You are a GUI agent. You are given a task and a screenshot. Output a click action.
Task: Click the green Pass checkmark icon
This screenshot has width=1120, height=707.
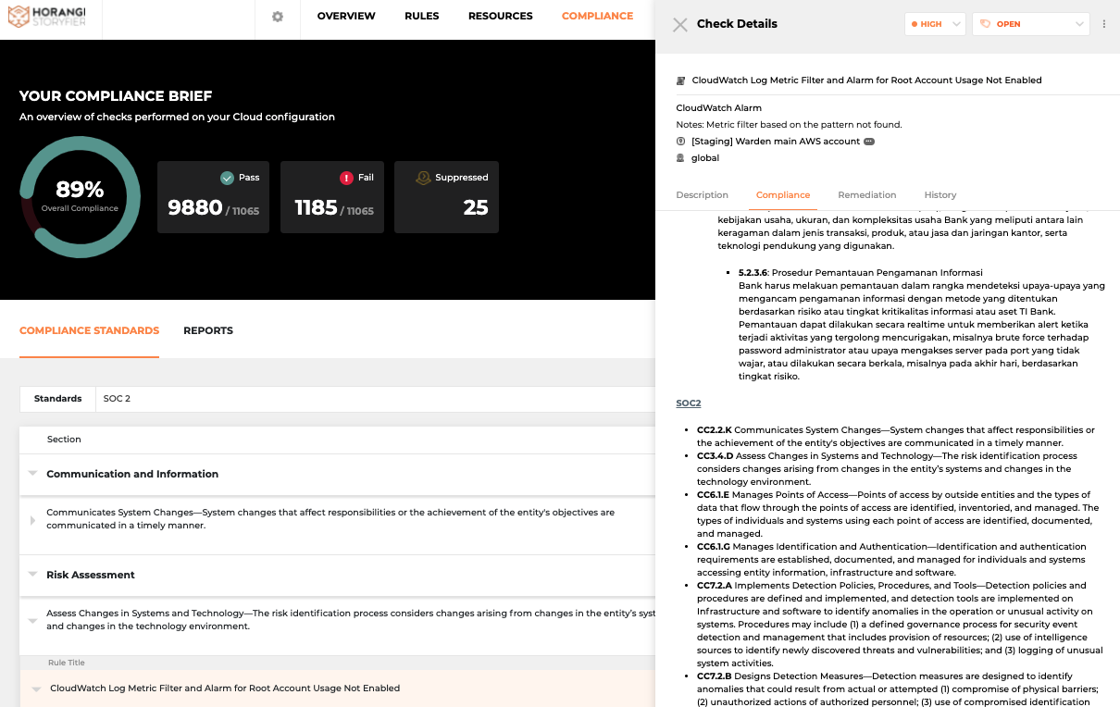click(227, 178)
